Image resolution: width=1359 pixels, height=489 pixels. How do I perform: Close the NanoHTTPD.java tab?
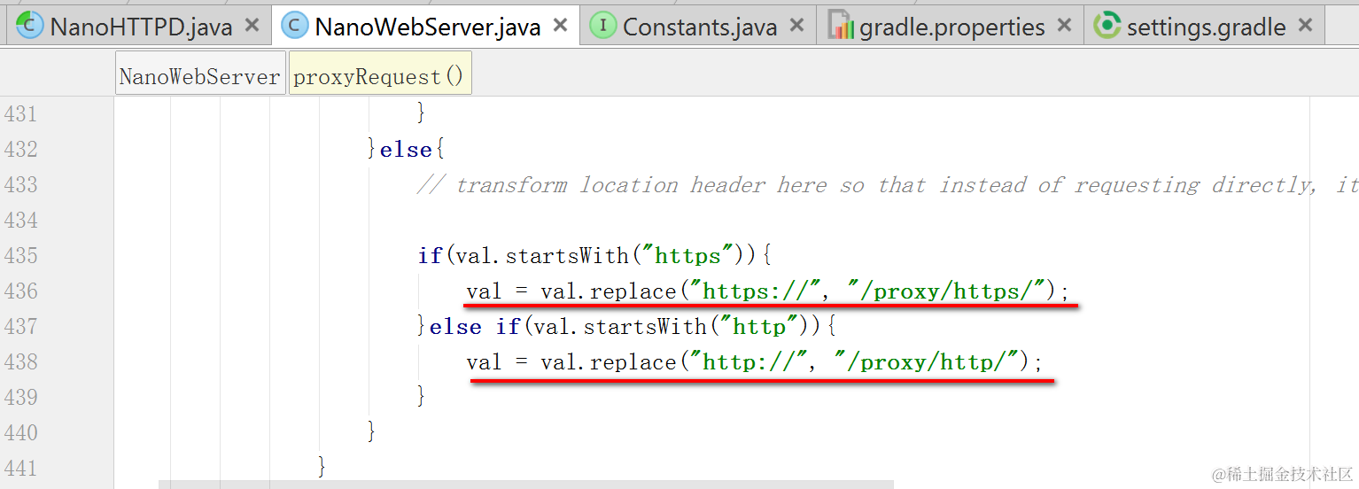point(252,26)
